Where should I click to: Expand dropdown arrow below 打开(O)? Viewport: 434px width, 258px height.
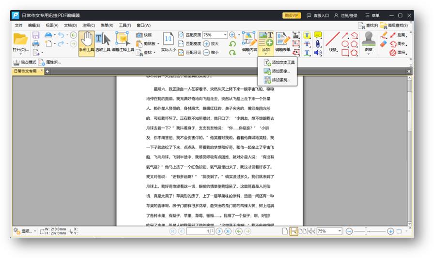point(20,54)
